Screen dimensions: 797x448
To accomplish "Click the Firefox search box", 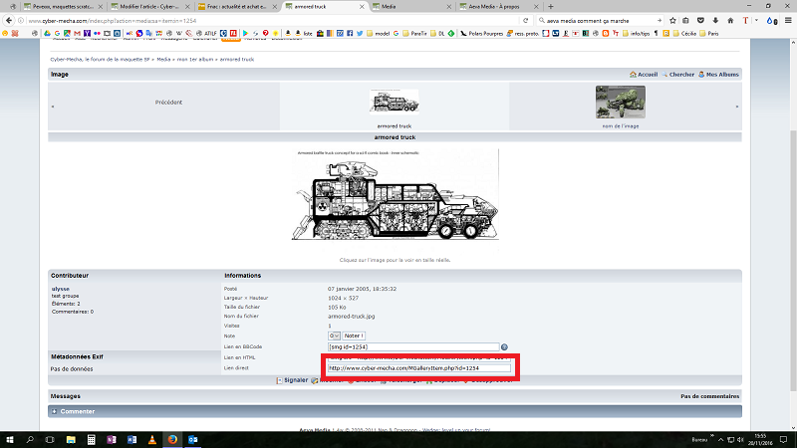I will click(x=600, y=20).
